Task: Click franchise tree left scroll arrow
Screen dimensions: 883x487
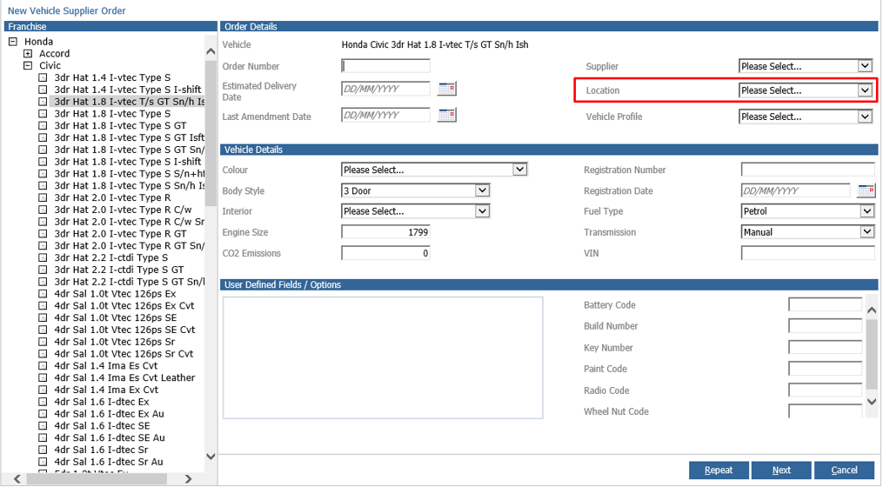Action: [17, 478]
